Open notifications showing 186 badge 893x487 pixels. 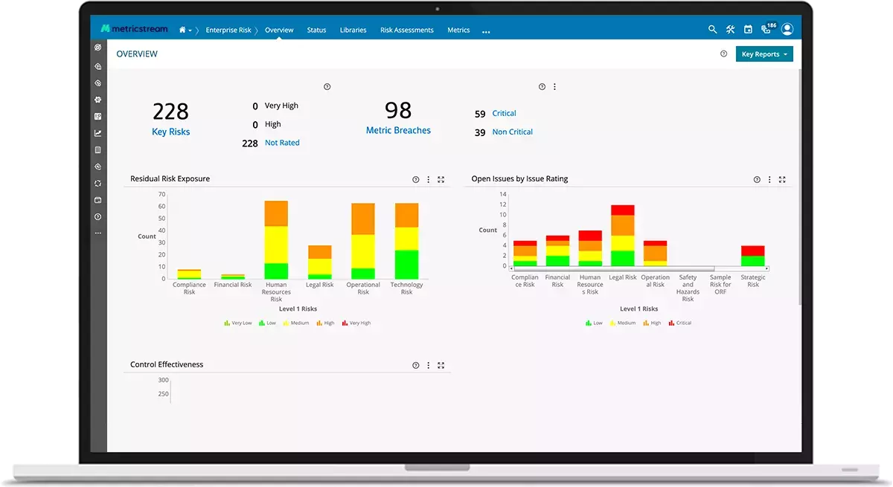pyautogui.click(x=767, y=29)
